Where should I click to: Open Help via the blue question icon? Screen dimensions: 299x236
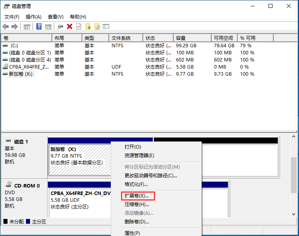pos(39,26)
